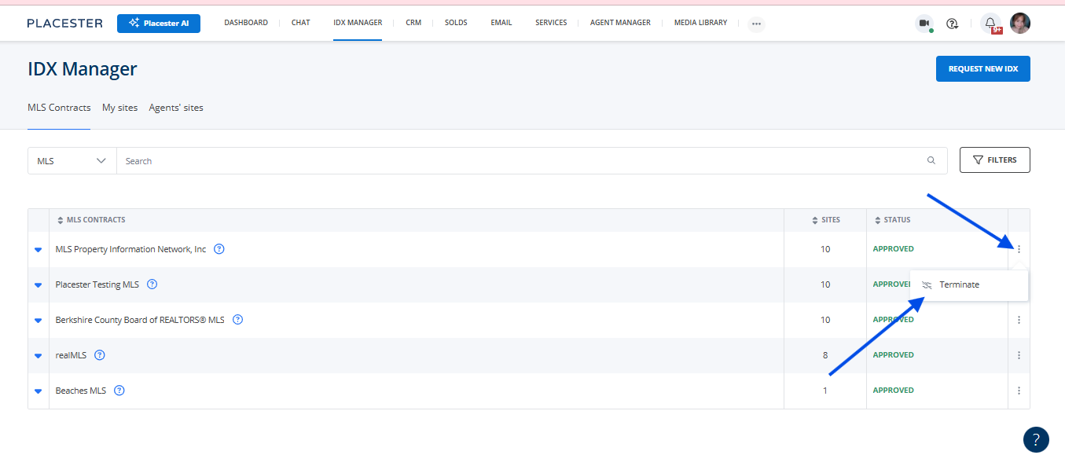
Task: Click Request New IDX button
Action: click(982, 68)
